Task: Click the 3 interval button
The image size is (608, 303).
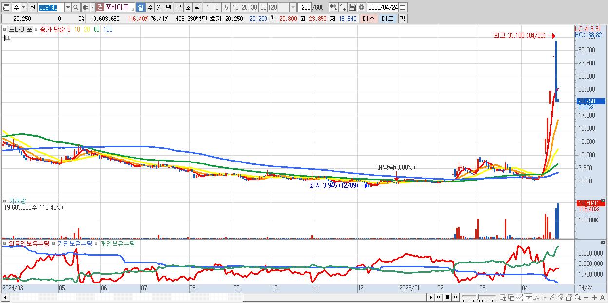Action: coord(216,7)
